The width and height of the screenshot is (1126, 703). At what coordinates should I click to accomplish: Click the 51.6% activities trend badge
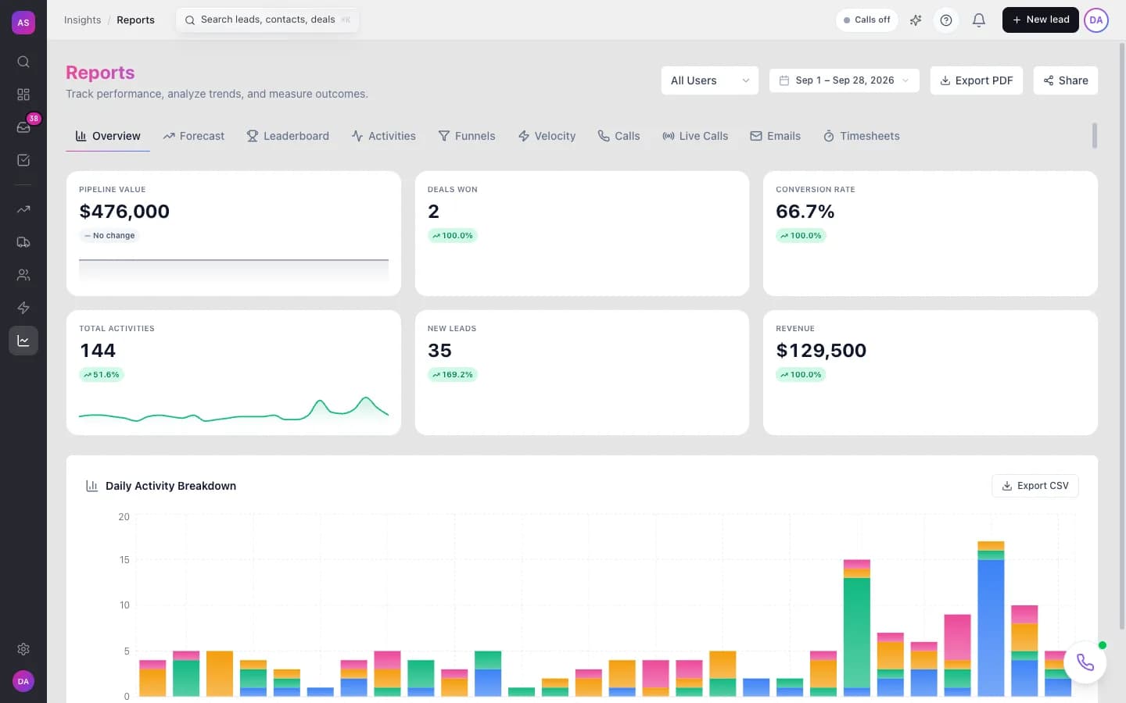coord(102,375)
